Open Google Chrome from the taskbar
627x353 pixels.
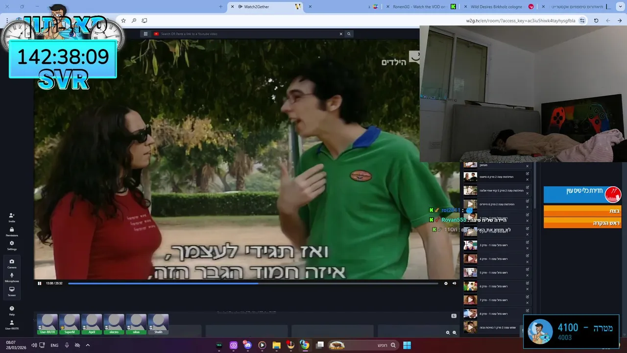point(305,345)
